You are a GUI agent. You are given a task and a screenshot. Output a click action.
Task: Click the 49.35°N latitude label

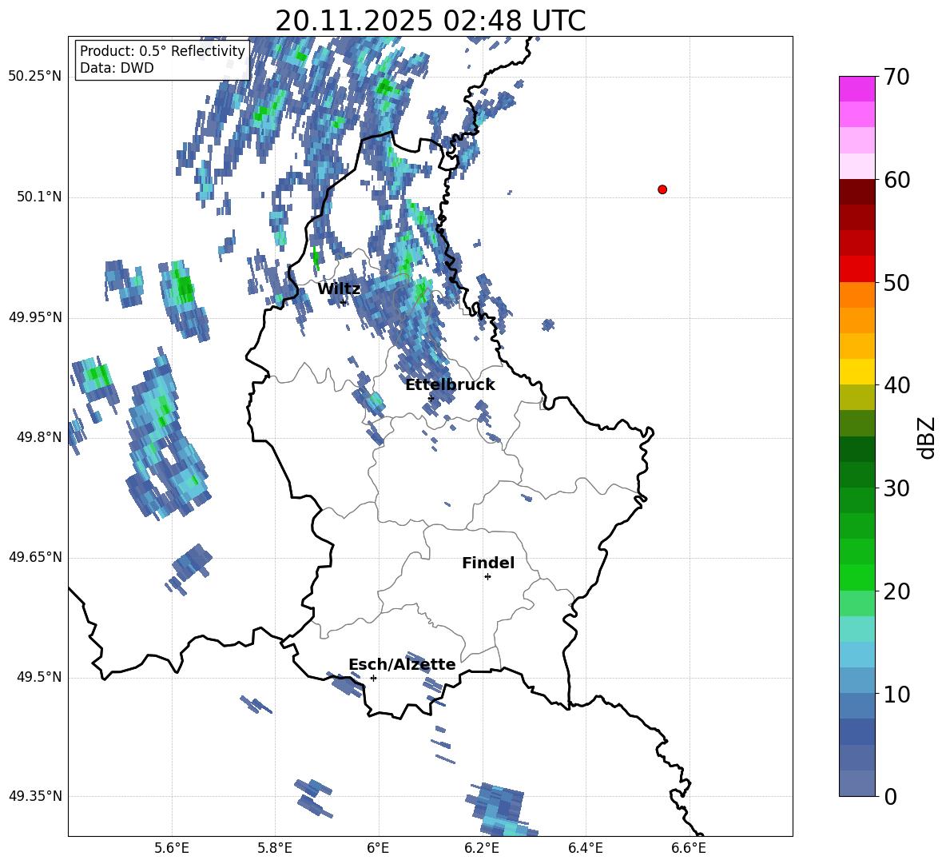click(35, 796)
